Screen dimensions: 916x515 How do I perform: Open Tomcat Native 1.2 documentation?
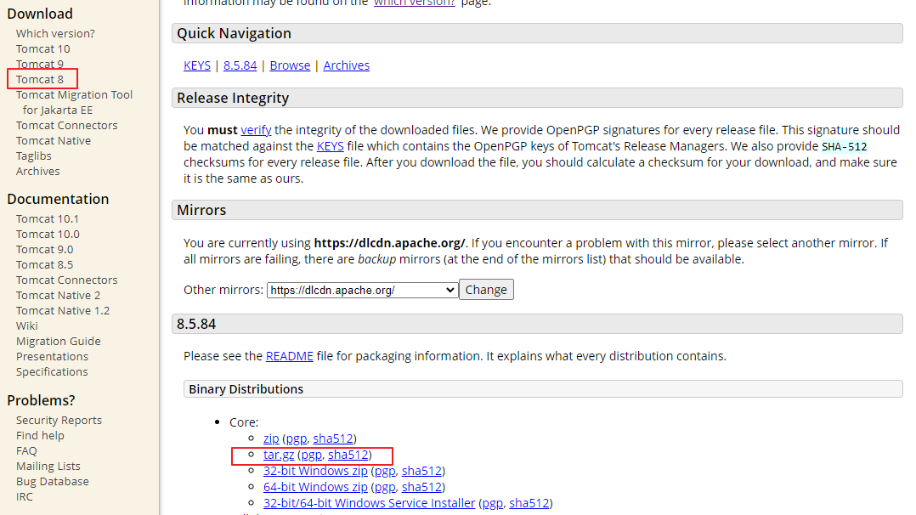[x=63, y=310]
